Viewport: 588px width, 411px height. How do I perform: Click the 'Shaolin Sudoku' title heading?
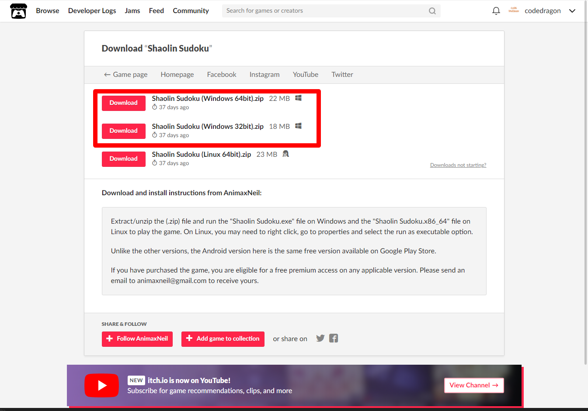(157, 48)
